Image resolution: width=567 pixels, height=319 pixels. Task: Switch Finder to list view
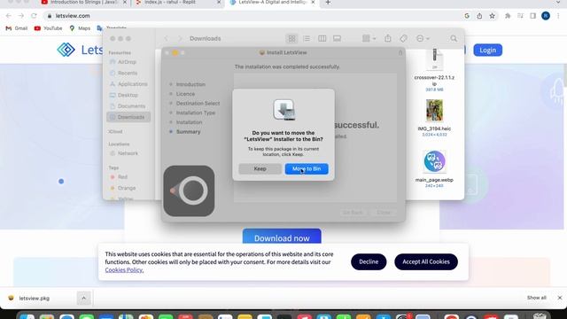coord(307,38)
